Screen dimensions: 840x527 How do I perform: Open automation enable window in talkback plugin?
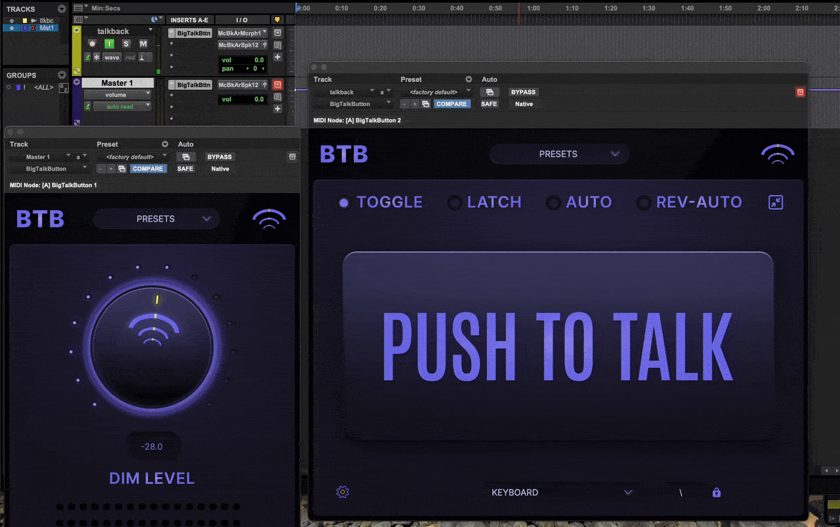(490, 92)
